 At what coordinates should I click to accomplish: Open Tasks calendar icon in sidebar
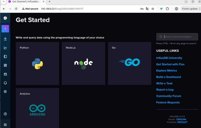pos(5,74)
